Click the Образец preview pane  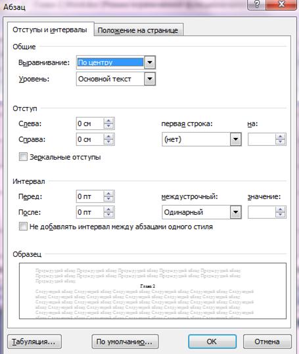tap(152, 291)
